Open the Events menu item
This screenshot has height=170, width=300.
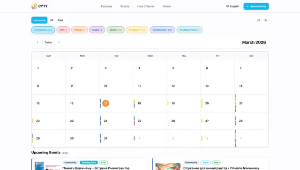tap(125, 6)
